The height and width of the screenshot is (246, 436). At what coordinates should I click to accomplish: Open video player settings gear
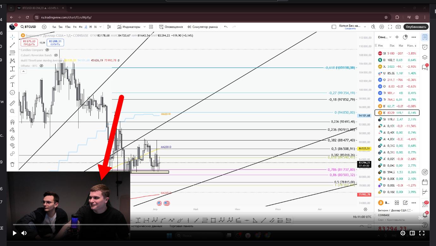coord(403,233)
